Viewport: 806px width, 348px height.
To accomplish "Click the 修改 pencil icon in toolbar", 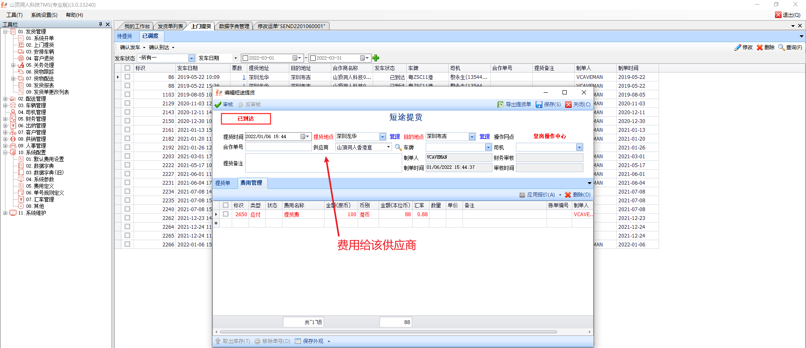I will 738,47.
